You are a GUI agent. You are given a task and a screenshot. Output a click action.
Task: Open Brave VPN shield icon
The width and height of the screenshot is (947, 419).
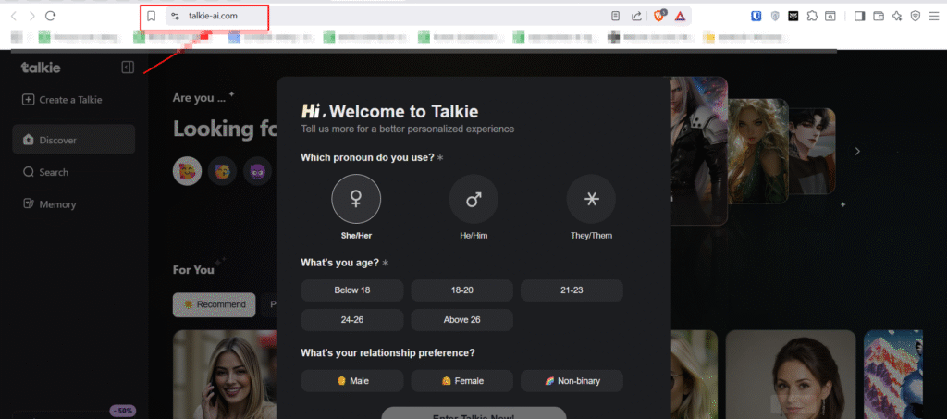916,17
